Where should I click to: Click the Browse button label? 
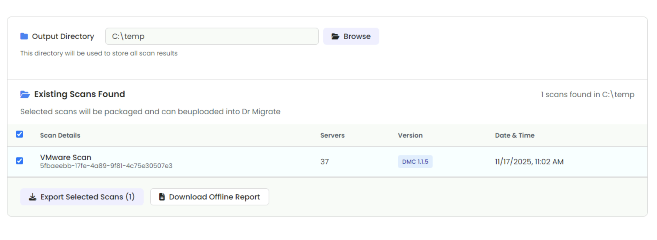(x=357, y=36)
